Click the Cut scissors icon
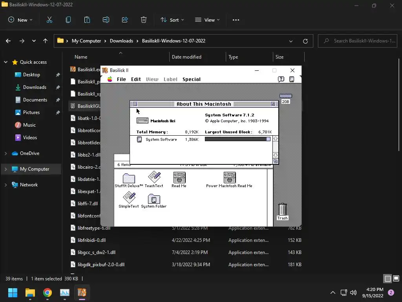 (x=49, y=20)
